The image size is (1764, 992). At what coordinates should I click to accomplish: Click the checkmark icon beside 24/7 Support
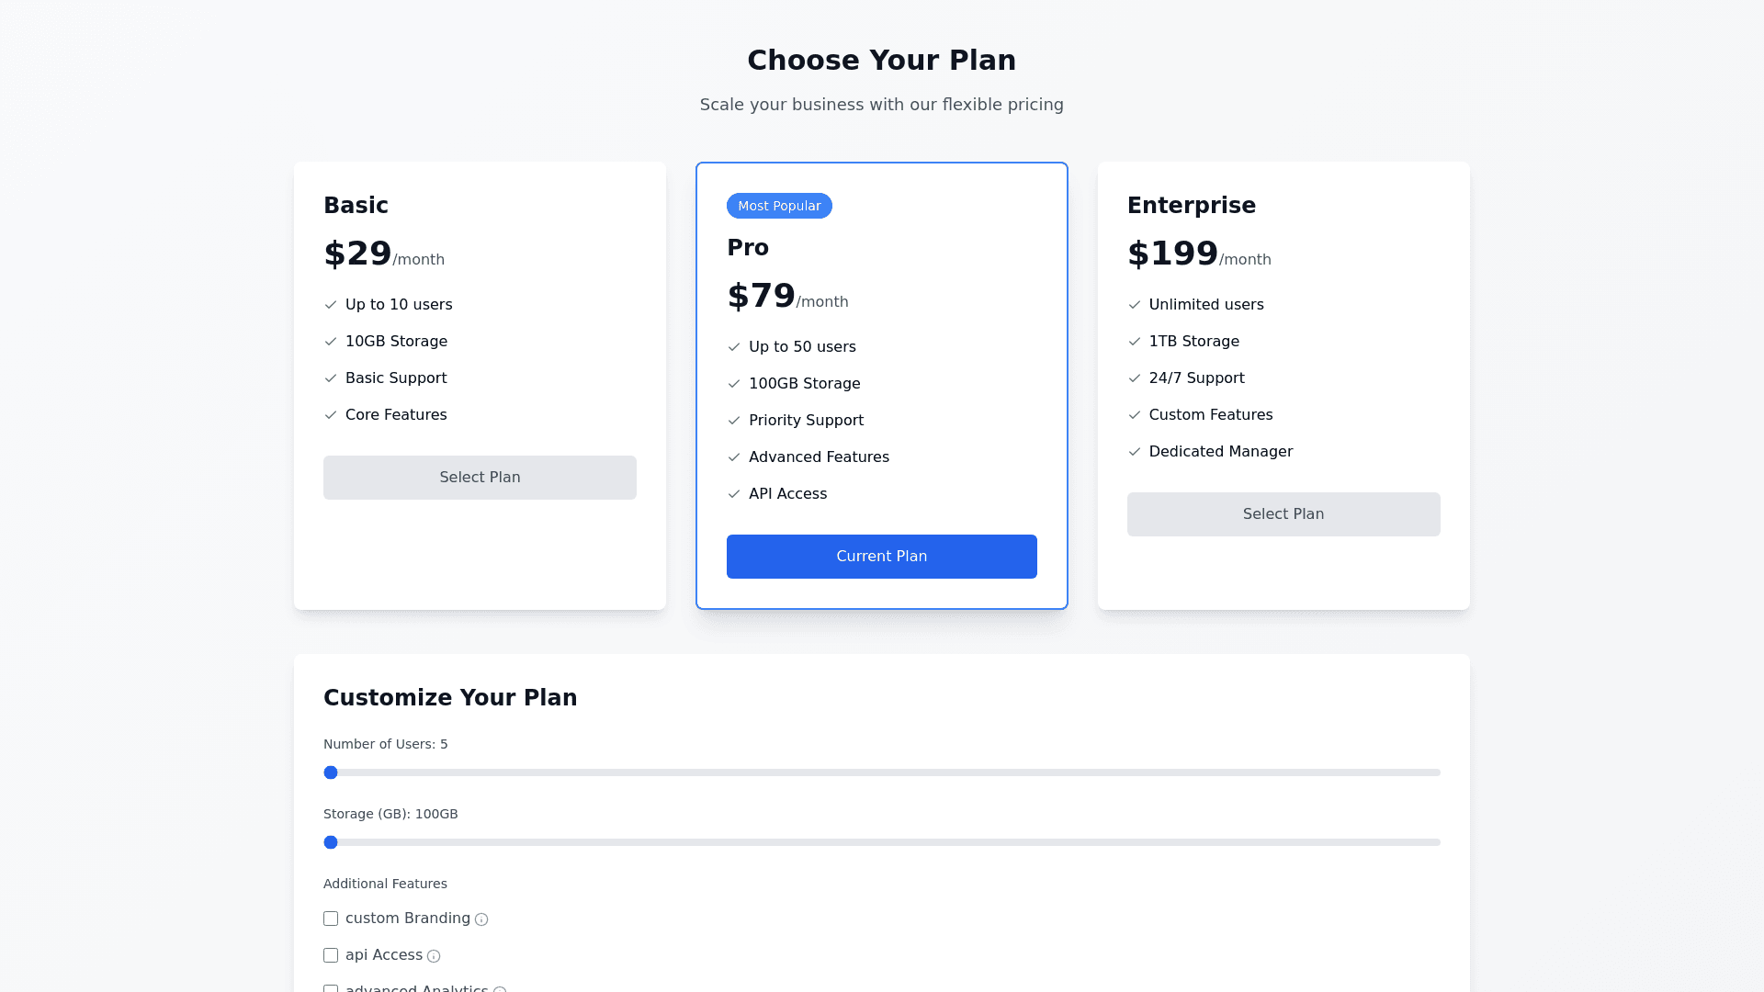(x=1135, y=378)
